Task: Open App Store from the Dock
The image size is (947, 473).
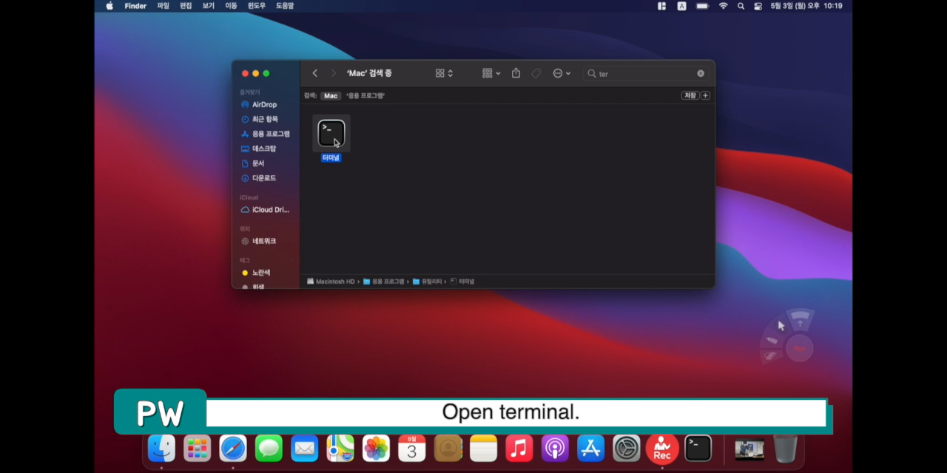Action: [590, 448]
